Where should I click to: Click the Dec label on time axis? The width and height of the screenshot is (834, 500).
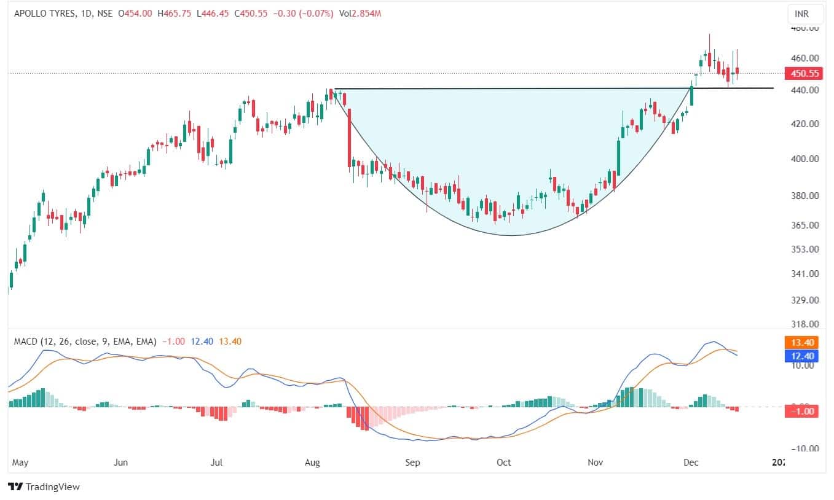tap(691, 462)
